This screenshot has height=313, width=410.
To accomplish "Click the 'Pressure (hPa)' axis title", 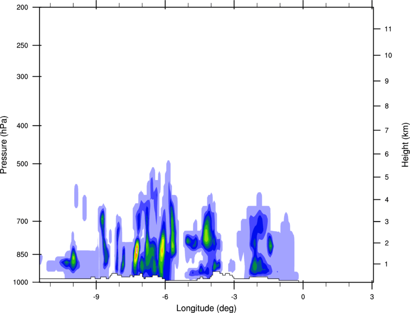I will (x=4, y=145).
